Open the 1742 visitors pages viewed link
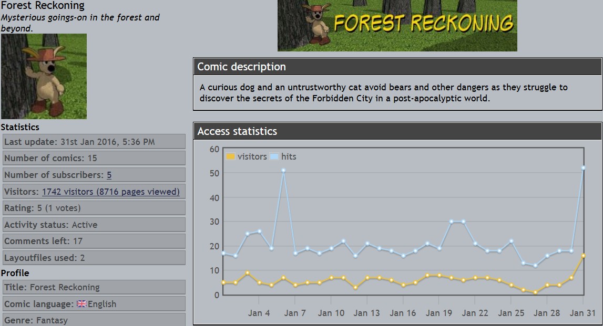This screenshot has height=326, width=603. click(111, 192)
